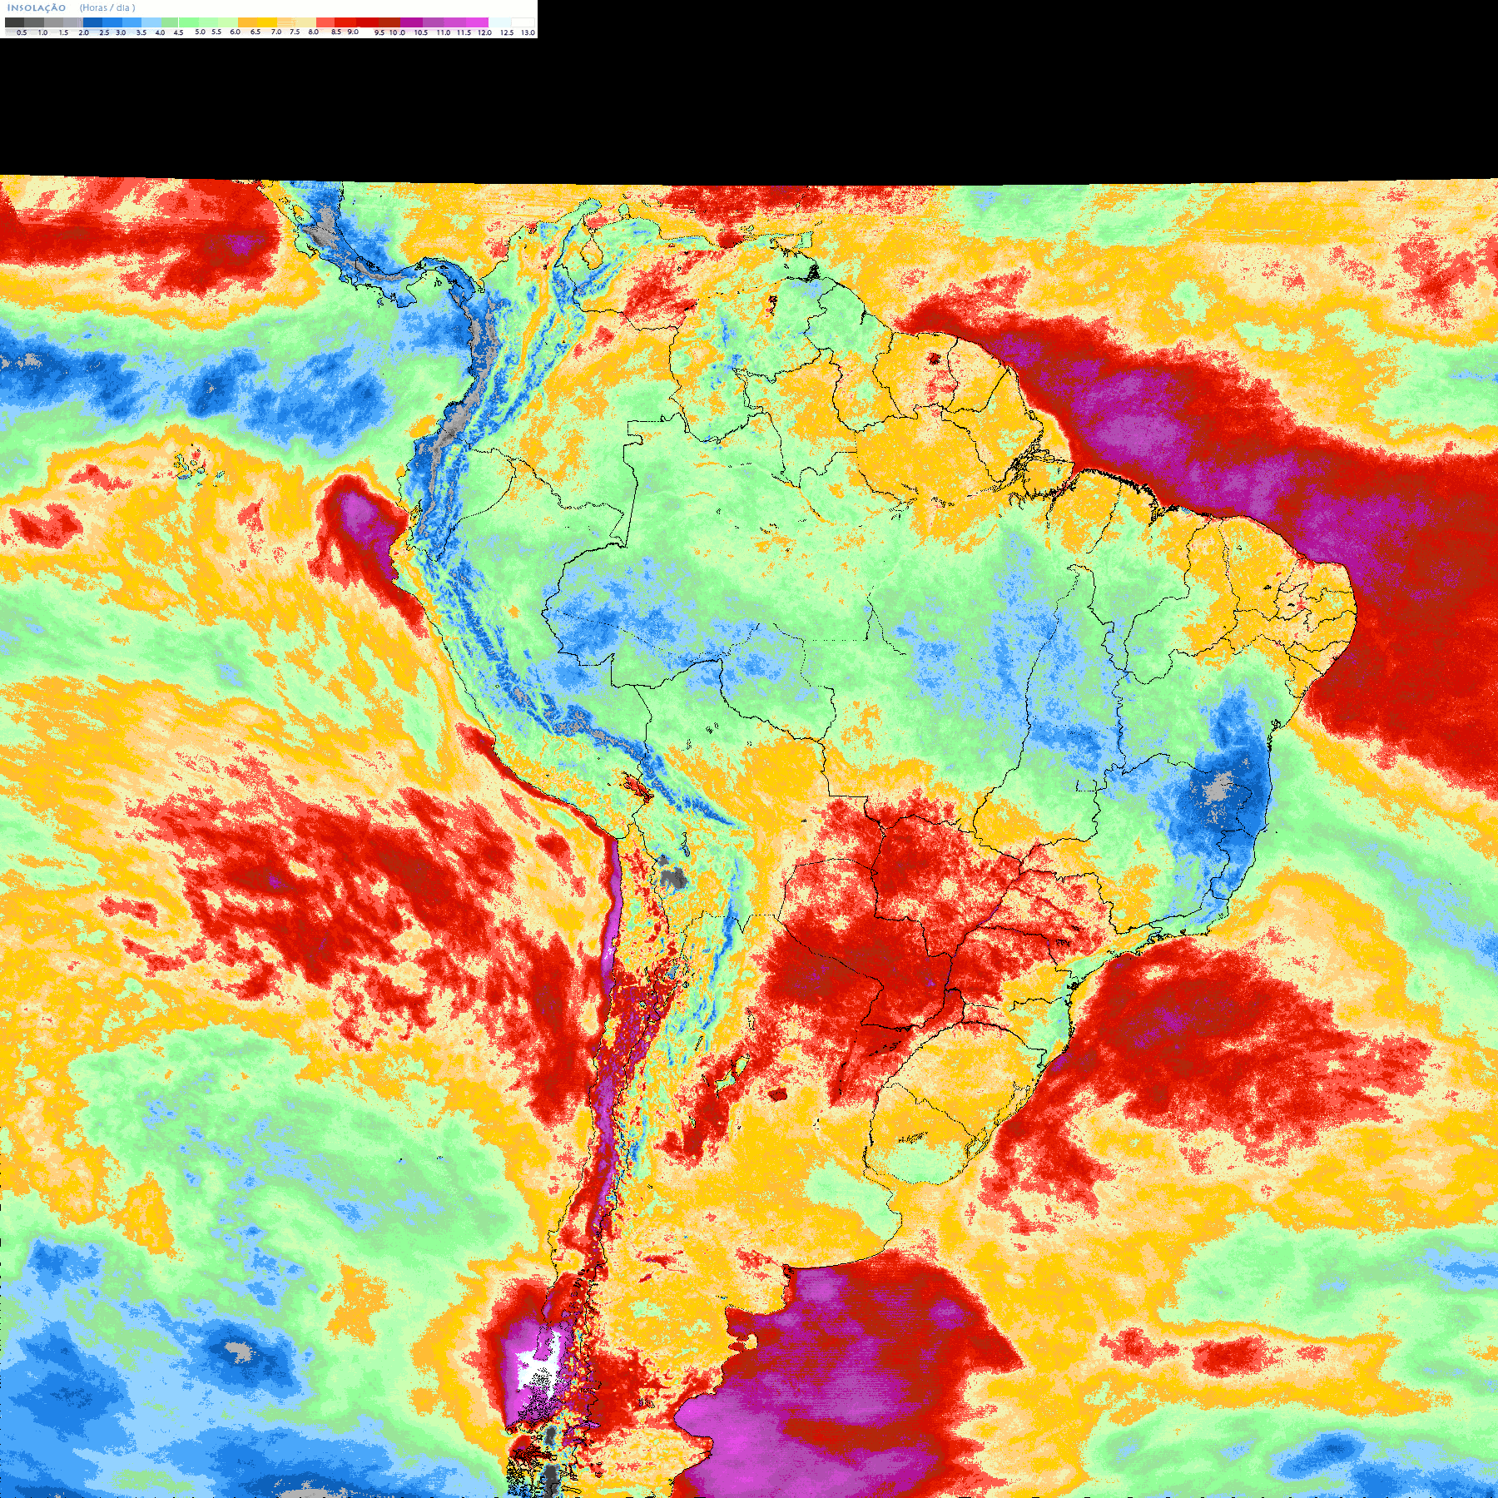
Task: Click the '3.0' legend value
Action: tap(121, 32)
